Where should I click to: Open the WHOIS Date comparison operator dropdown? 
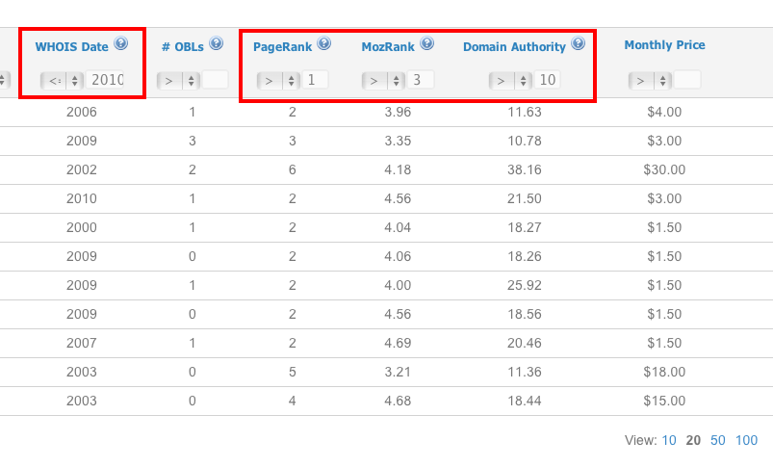click(63, 81)
